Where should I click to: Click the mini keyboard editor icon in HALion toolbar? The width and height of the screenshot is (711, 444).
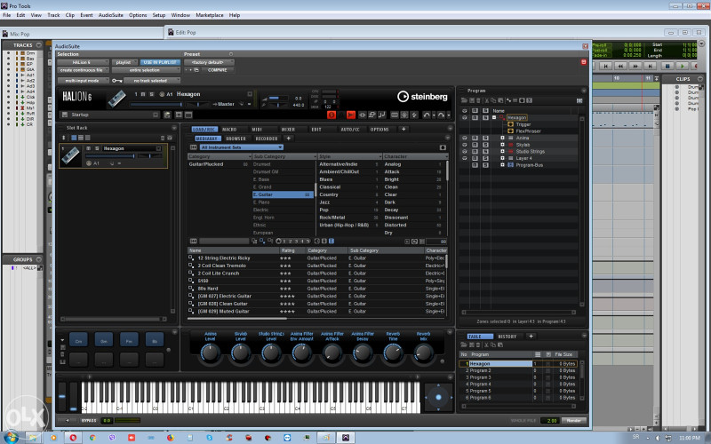click(395, 115)
